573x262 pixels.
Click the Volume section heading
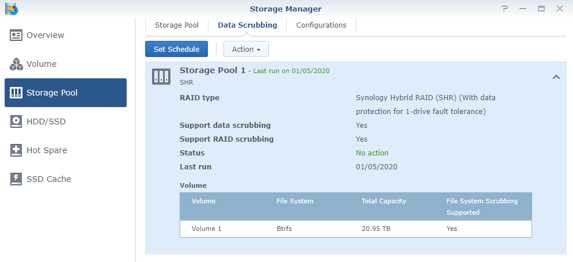(x=193, y=185)
